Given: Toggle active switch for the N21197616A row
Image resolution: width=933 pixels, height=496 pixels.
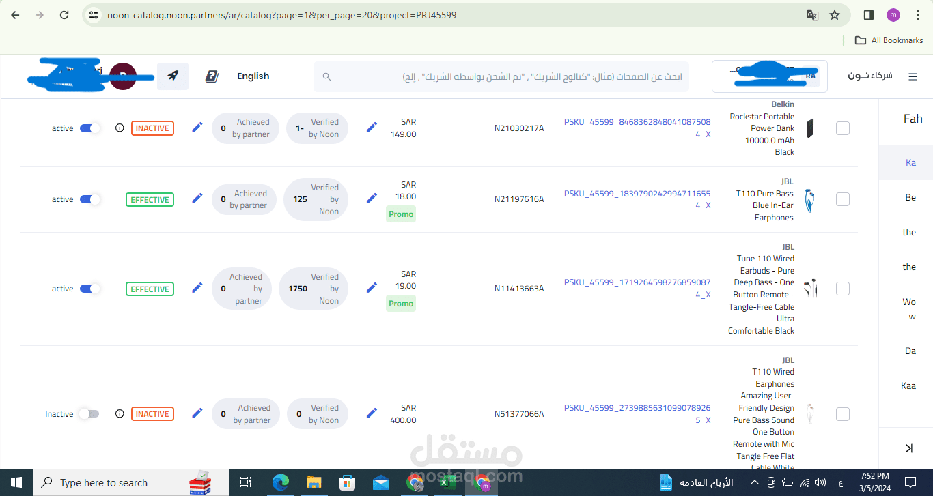Looking at the screenshot, I should pos(90,199).
